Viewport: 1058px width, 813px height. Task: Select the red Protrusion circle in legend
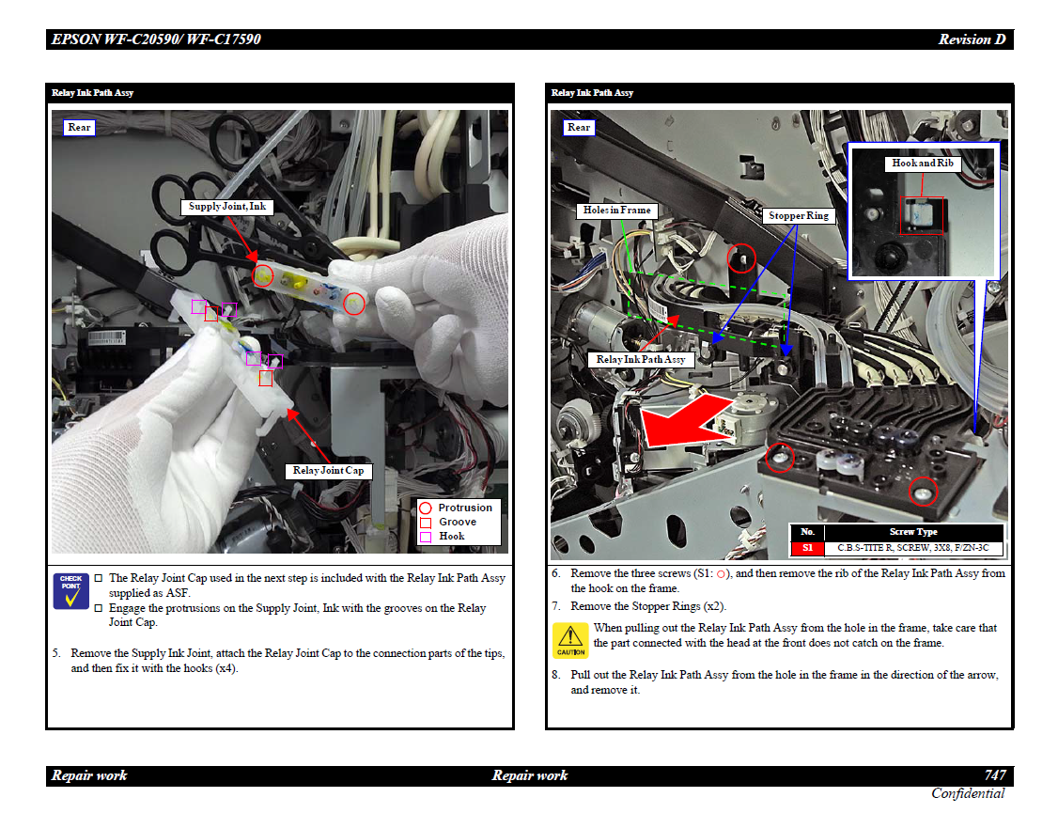click(x=426, y=508)
